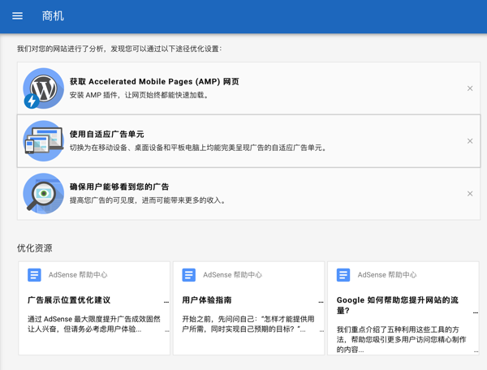Image resolution: width=487 pixels, height=370 pixels.
Task: Open 使用自适应广告单元 suggestion title
Action: [x=107, y=134]
